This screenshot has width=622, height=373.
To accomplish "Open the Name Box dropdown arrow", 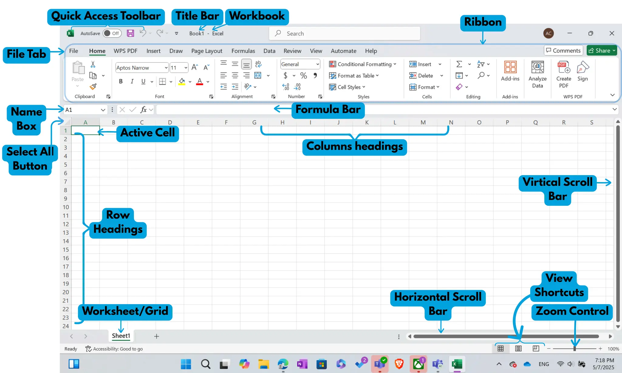I will click(103, 110).
